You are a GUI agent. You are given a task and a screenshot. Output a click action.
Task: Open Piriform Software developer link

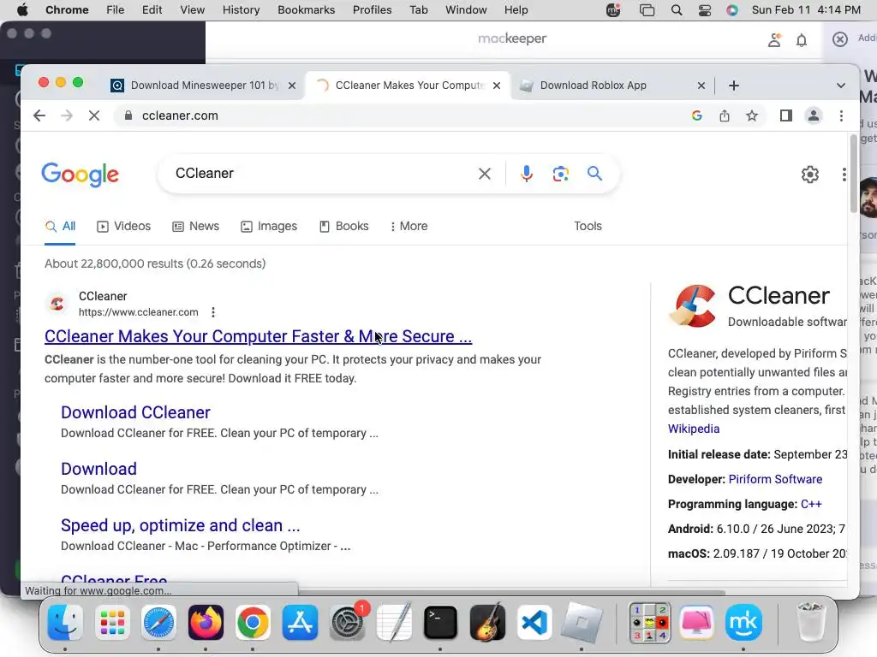(775, 479)
